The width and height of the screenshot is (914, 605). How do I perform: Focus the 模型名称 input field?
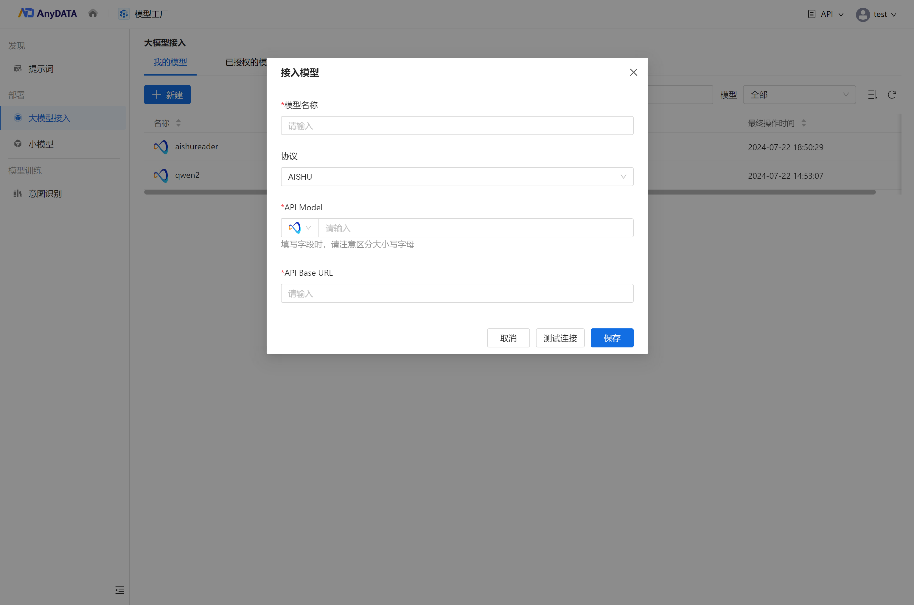(x=457, y=126)
